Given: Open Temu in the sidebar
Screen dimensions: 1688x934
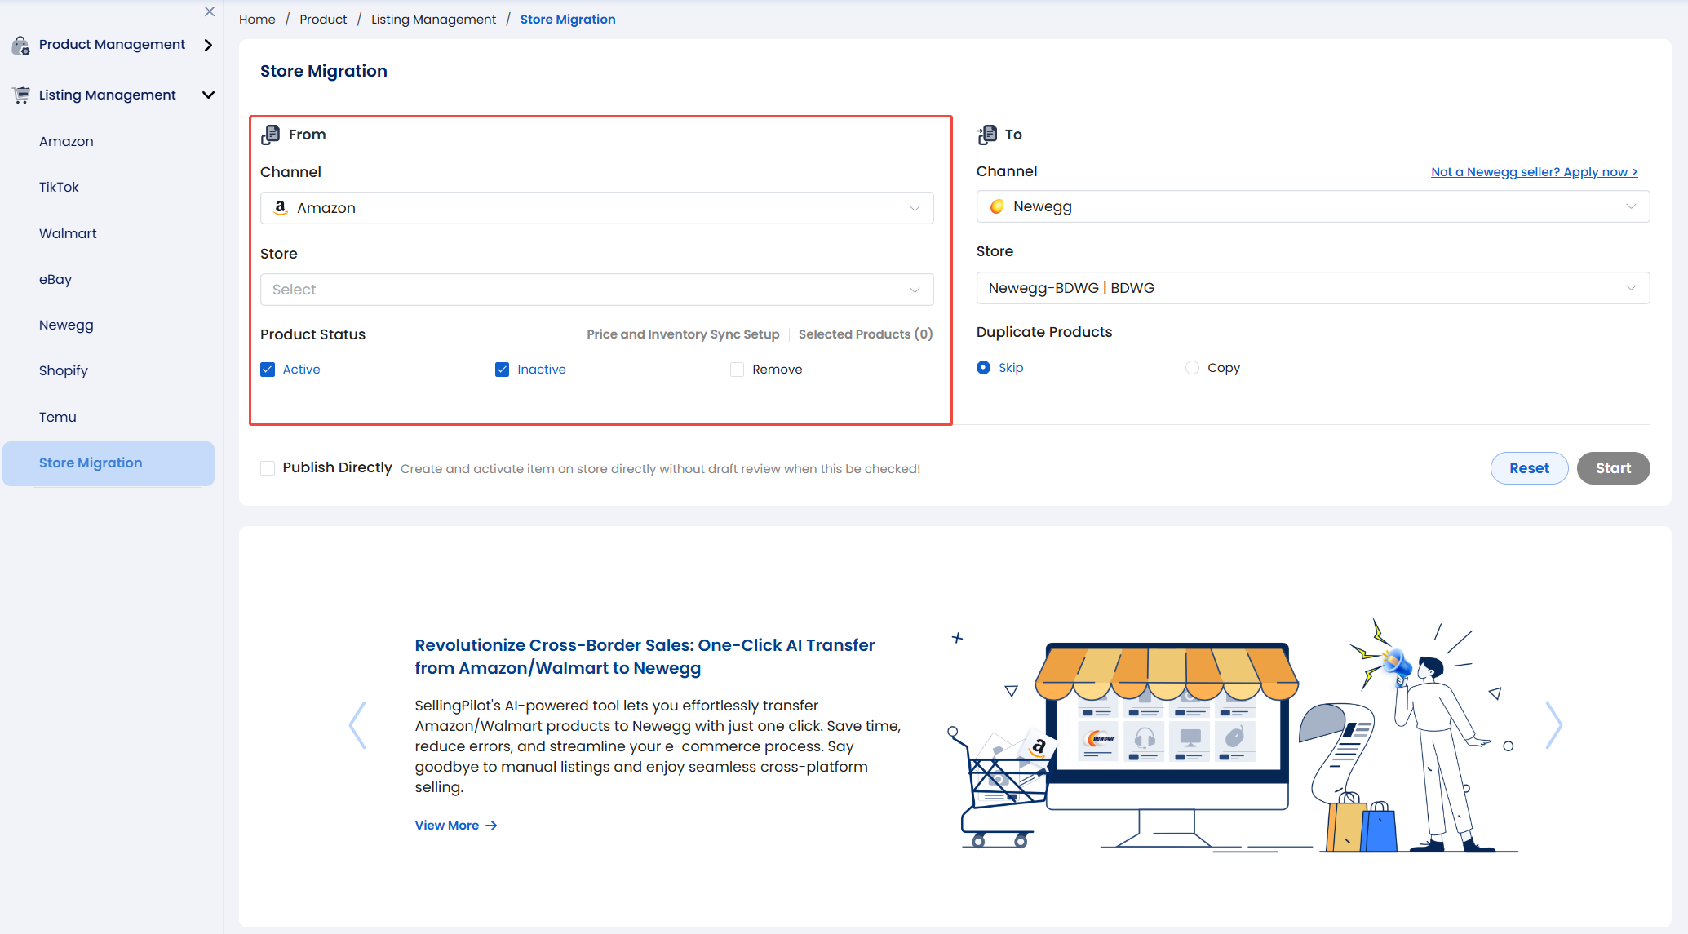Looking at the screenshot, I should [58, 417].
